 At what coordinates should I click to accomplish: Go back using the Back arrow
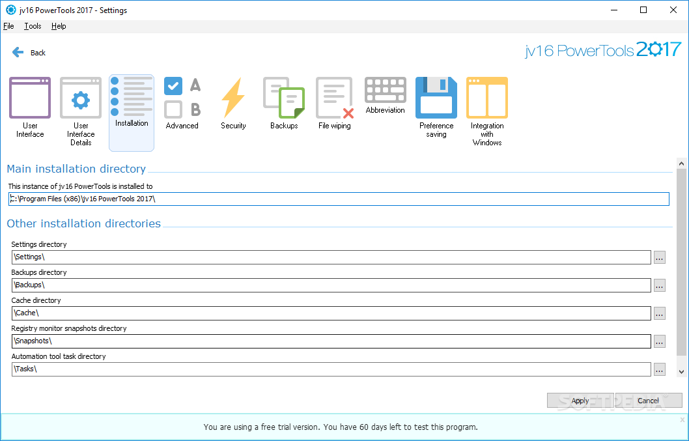pos(18,52)
